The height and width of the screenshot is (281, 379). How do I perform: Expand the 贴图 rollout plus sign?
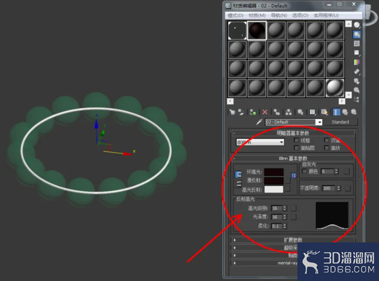[x=234, y=255]
